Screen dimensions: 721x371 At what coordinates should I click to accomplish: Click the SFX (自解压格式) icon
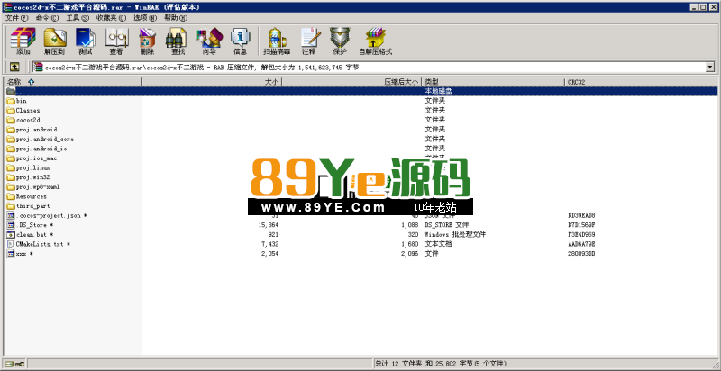click(x=375, y=41)
